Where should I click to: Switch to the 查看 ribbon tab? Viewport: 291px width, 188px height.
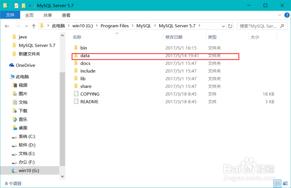pos(66,15)
